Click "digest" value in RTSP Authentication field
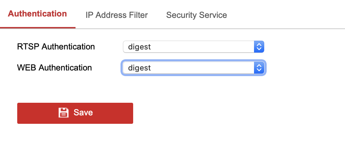The height and width of the screenshot is (148, 345). click(x=139, y=46)
